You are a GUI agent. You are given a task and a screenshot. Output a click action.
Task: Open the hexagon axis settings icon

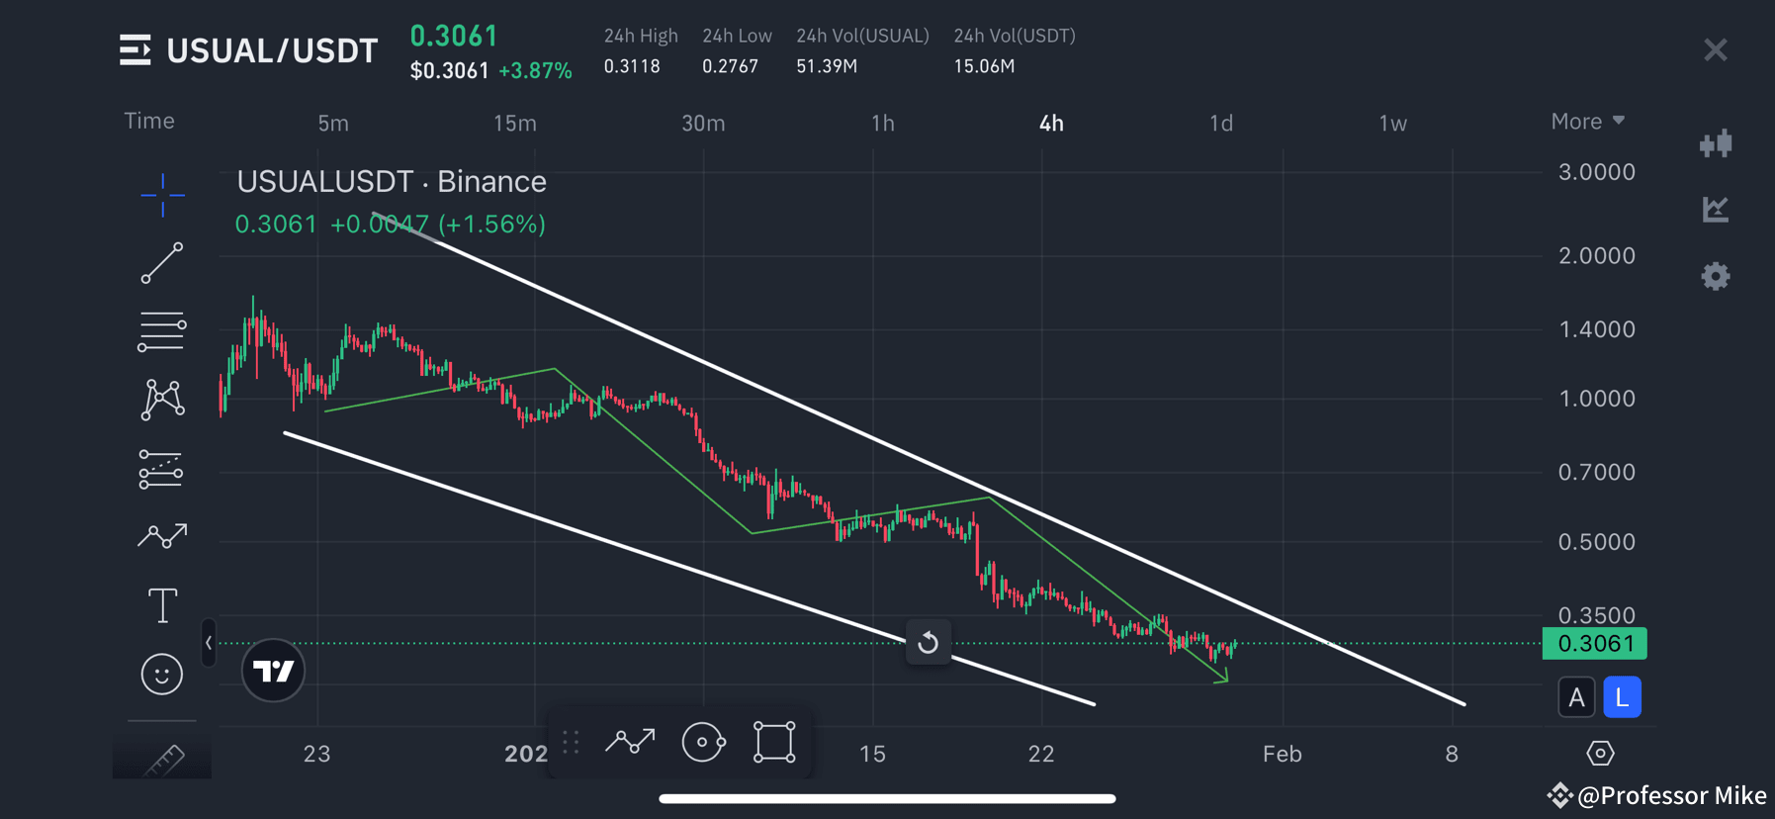tap(1600, 754)
